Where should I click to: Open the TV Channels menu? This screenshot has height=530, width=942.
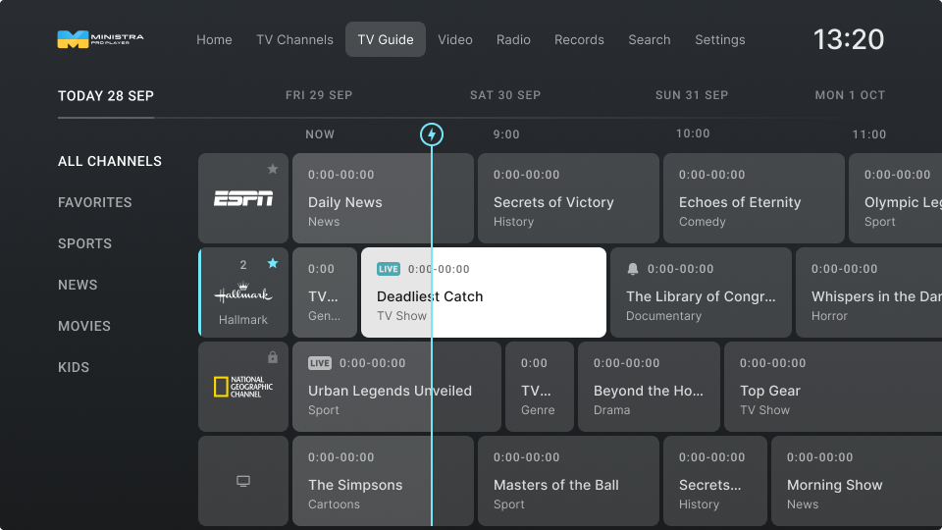click(294, 40)
